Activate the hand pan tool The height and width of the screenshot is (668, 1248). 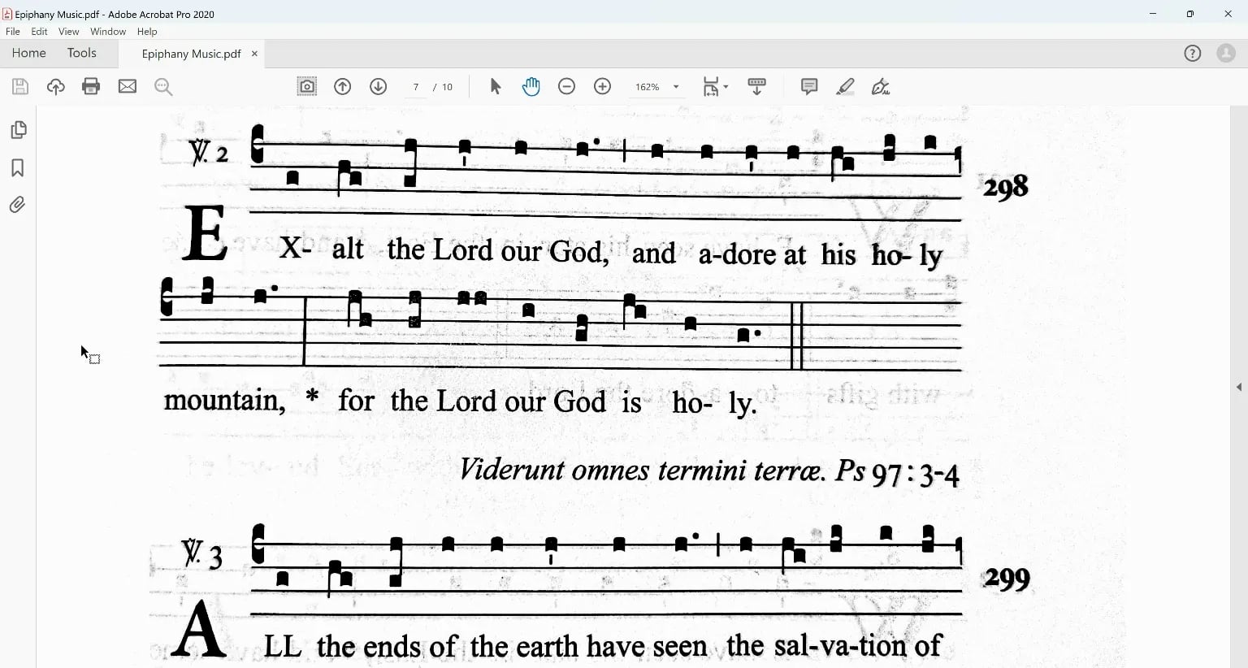531,87
